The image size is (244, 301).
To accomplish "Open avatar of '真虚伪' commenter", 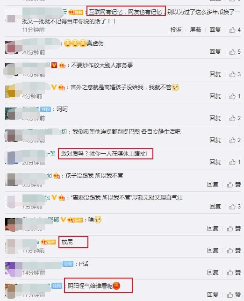I will (x=12, y=47).
